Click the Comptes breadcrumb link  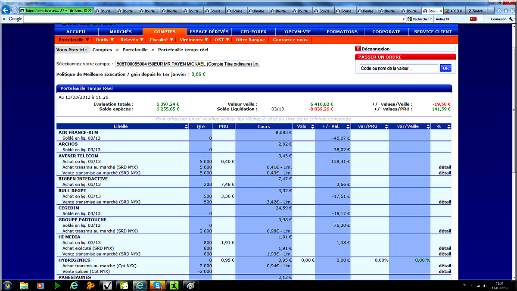[102, 50]
